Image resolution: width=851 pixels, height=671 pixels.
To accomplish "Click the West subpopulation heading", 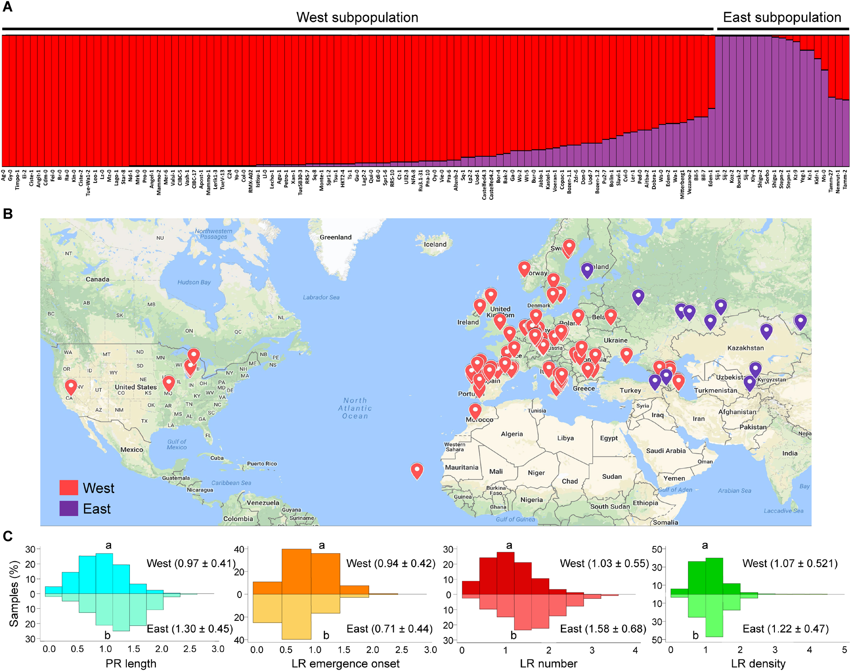I will pos(357,17).
